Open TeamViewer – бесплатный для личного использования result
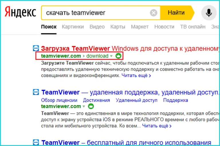220x146 pixels. tap(126, 143)
